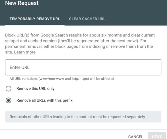Screen dimensions: 167x139
Task: Click the New Request dialog title
Action: coord(22,3)
